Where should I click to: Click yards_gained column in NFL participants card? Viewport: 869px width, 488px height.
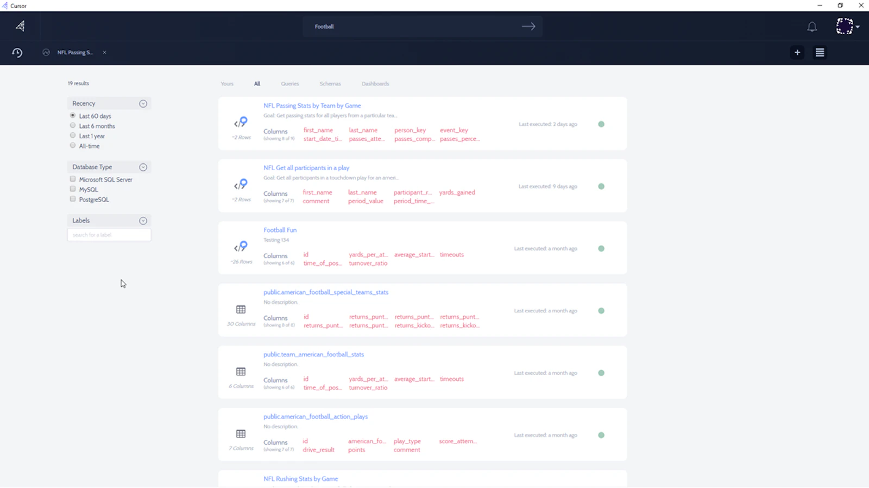pyautogui.click(x=457, y=192)
